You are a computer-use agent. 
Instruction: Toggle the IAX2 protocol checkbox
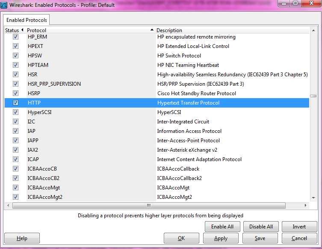(15, 150)
